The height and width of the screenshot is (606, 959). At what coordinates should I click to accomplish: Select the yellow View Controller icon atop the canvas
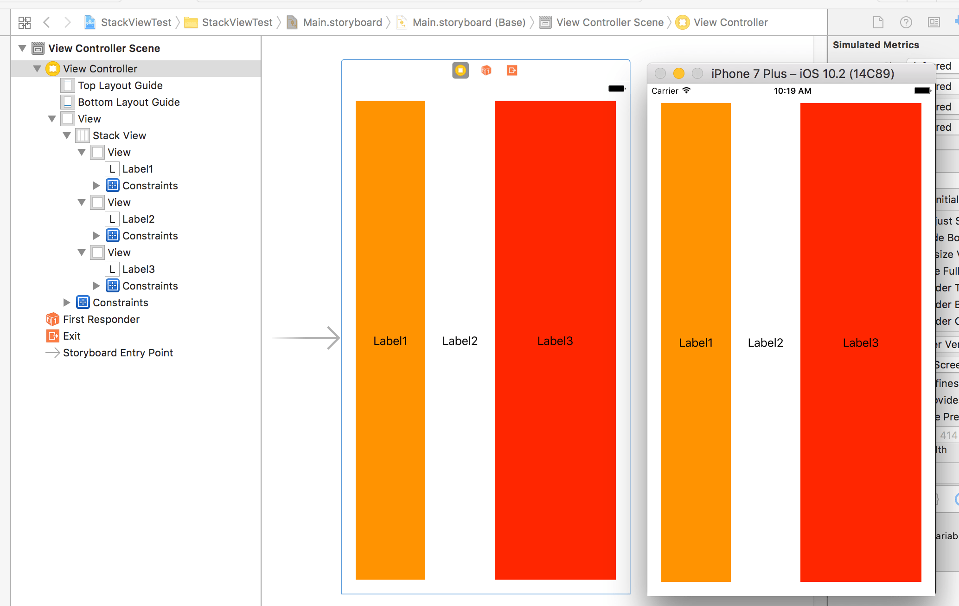click(x=460, y=70)
